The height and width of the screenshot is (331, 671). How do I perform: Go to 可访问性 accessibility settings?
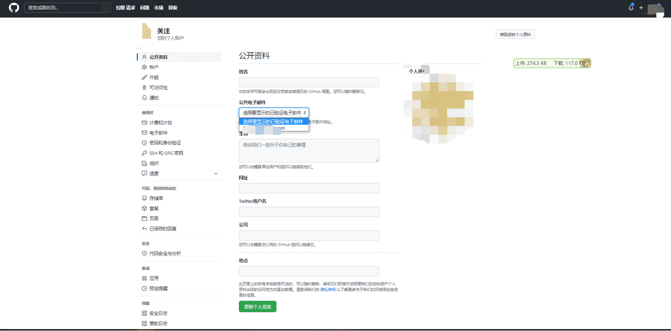click(158, 88)
